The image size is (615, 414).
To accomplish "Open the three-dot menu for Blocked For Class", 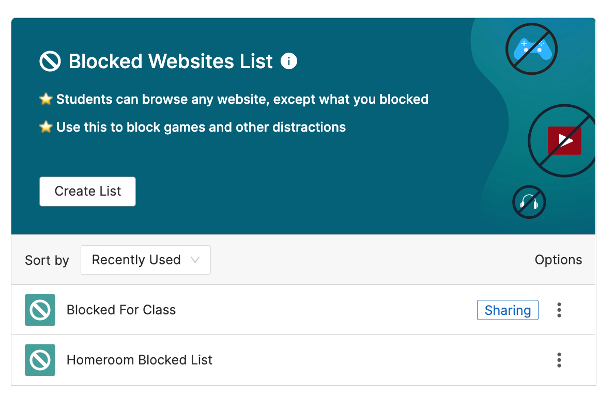I will point(559,310).
